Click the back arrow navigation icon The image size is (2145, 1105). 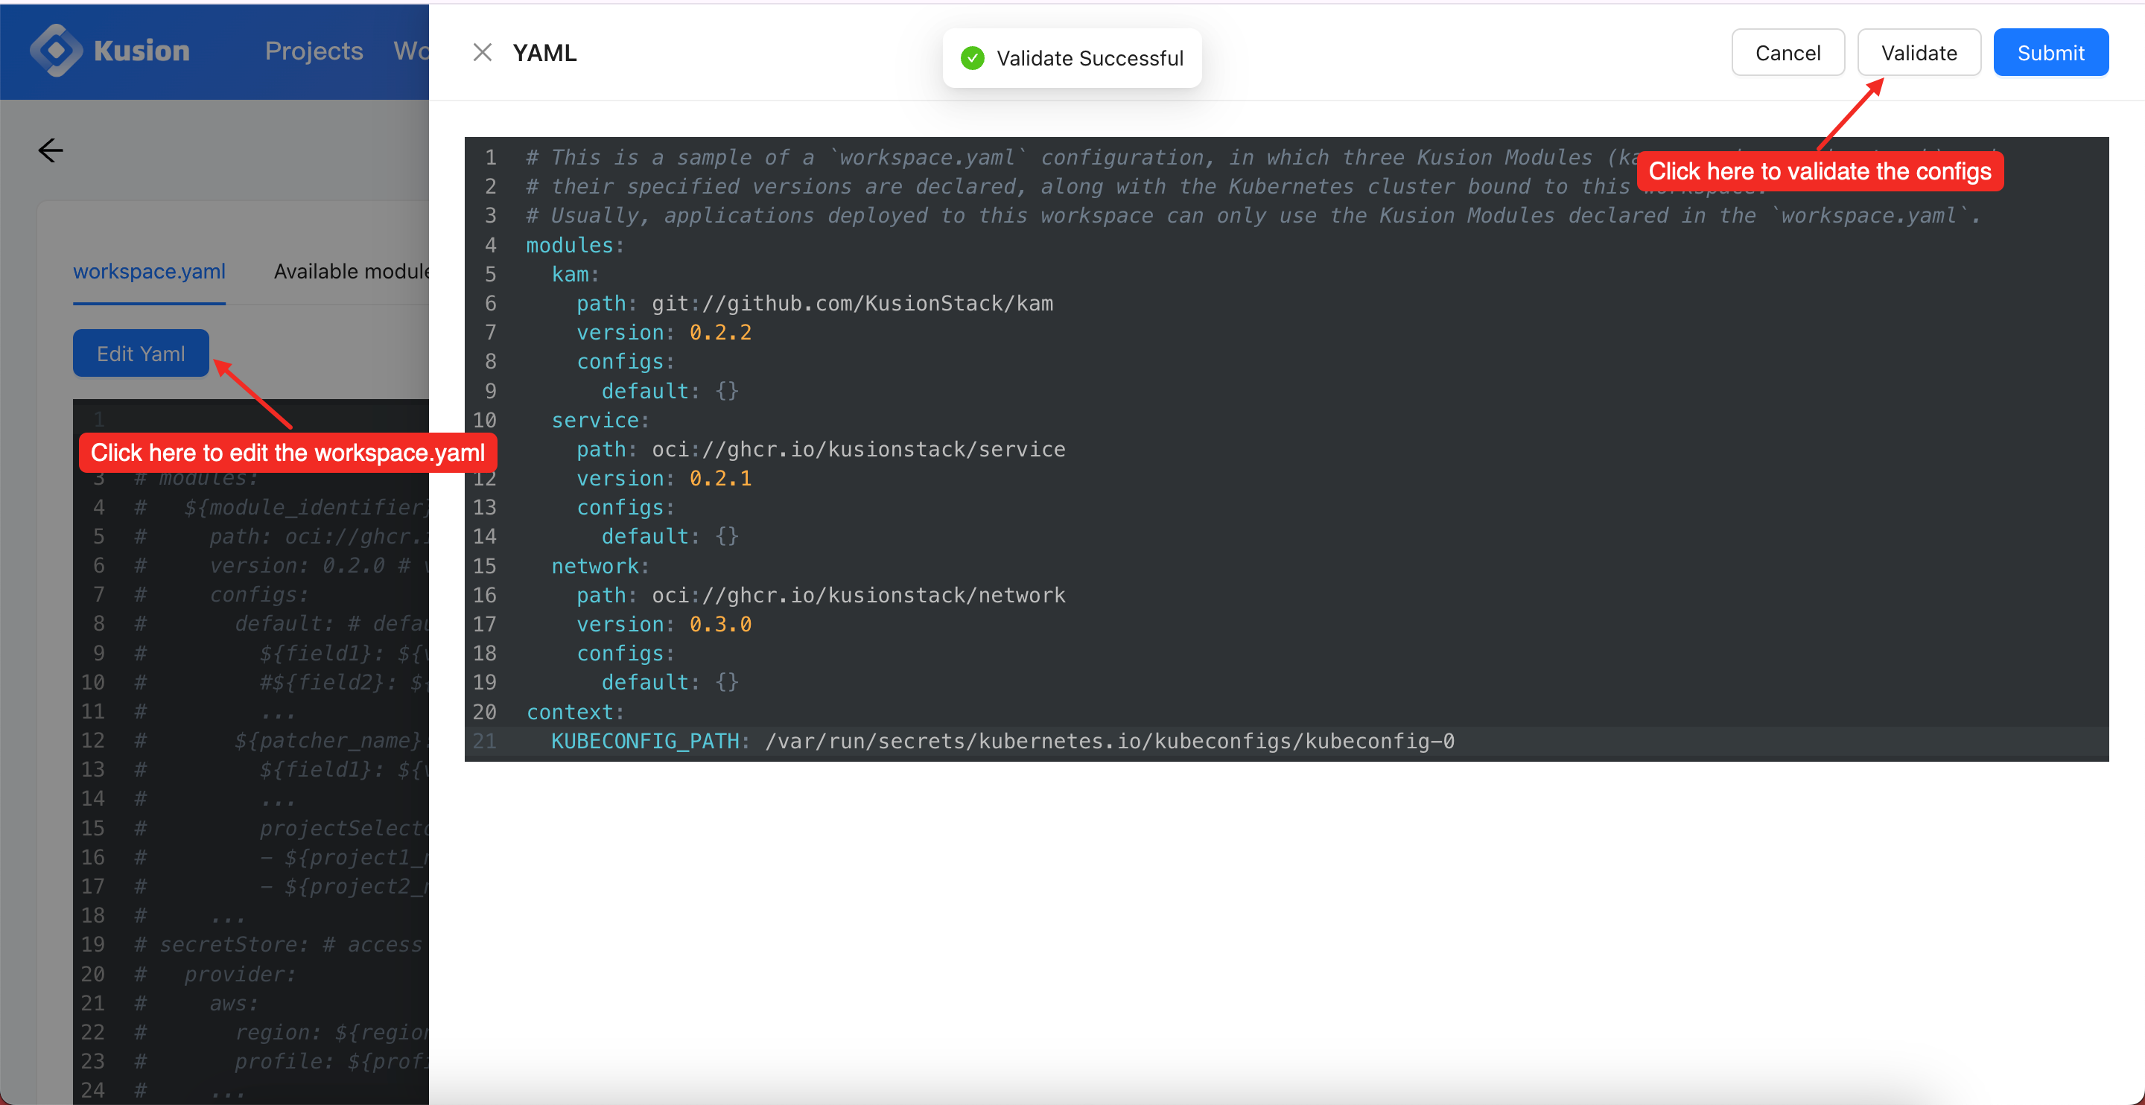[x=50, y=150]
